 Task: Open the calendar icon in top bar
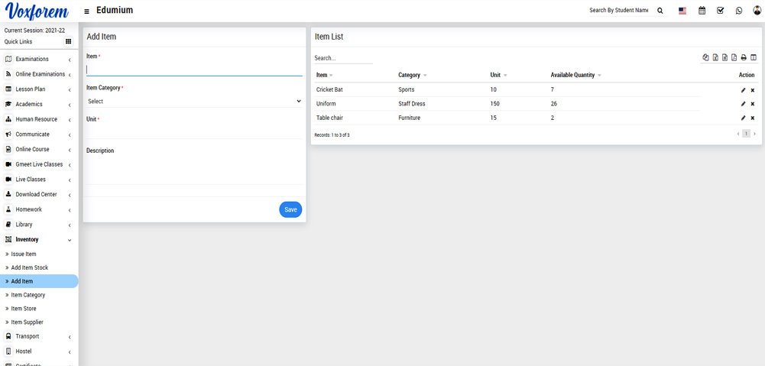[702, 11]
